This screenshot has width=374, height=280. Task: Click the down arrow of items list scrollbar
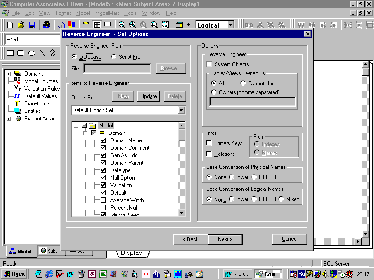[x=181, y=213]
